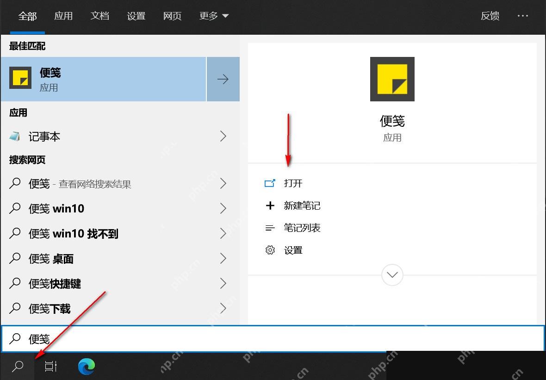Click the 记事本 notepad icon
This screenshot has width=546, height=380.
(x=15, y=136)
